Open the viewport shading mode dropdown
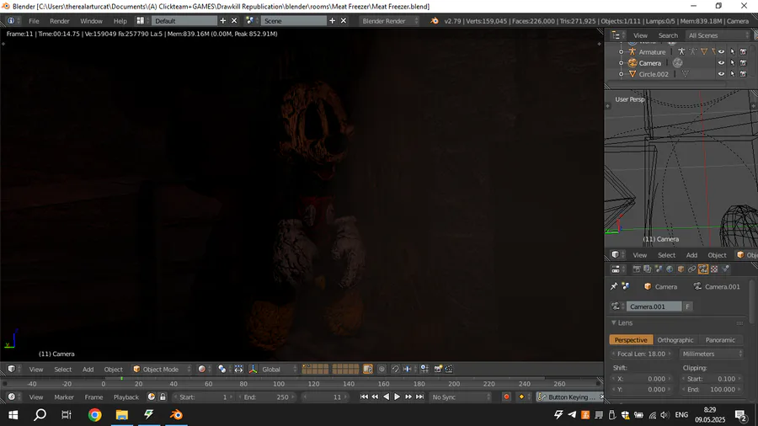Screen dimensions: 758x426 coord(204,369)
